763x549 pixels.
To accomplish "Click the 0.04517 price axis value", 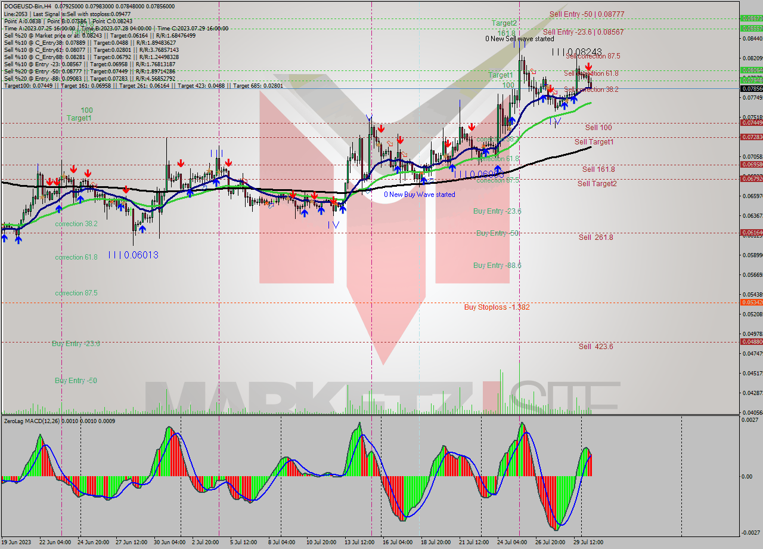I will point(752,373).
